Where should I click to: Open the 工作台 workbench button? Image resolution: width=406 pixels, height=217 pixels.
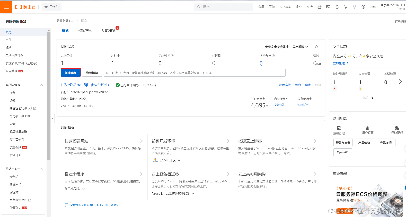point(51,7)
